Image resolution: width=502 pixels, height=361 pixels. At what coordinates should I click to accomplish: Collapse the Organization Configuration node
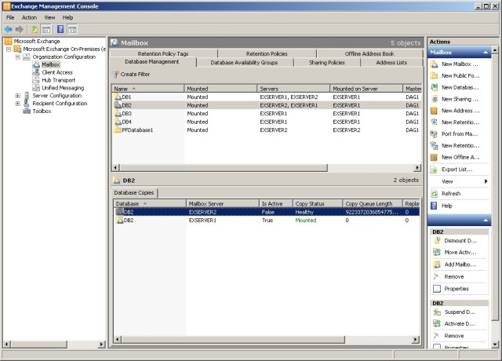point(17,57)
